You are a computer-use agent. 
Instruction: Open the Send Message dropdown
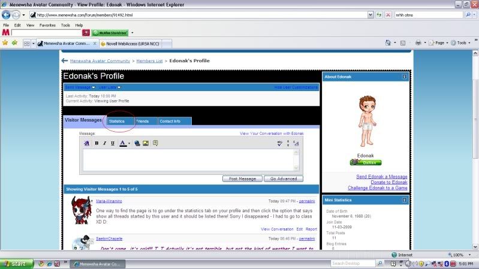[x=80, y=87]
